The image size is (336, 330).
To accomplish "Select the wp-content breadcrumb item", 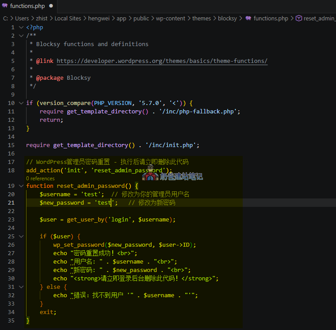I will click(172, 18).
